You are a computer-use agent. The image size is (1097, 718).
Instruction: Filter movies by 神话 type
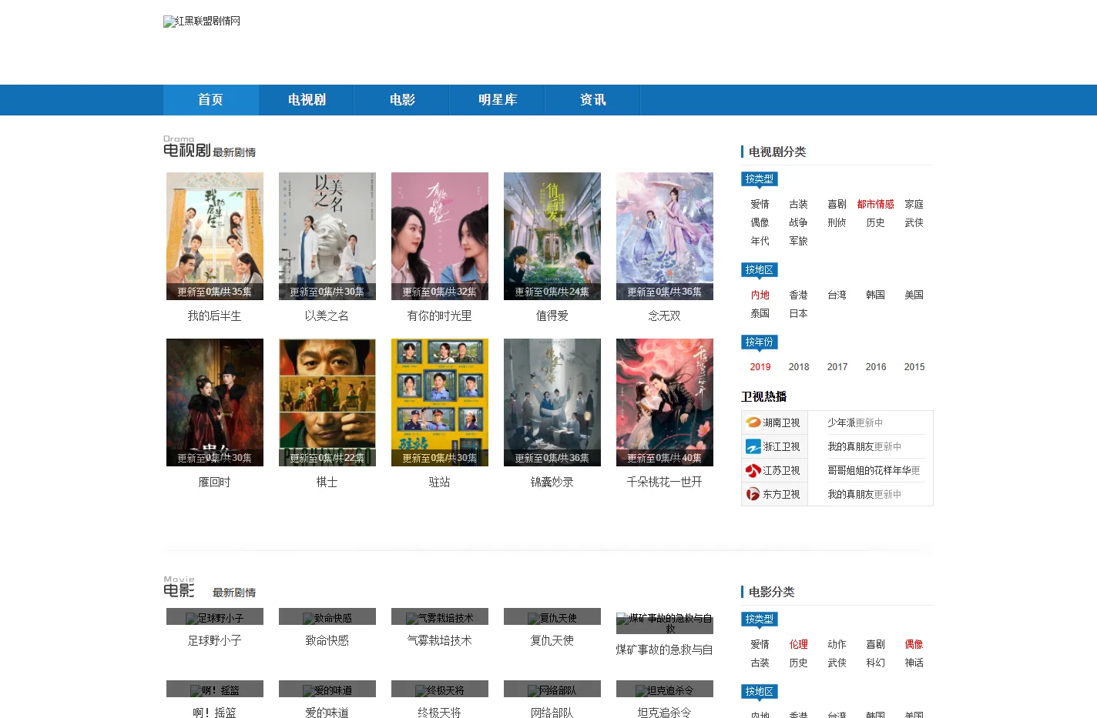tap(914, 663)
